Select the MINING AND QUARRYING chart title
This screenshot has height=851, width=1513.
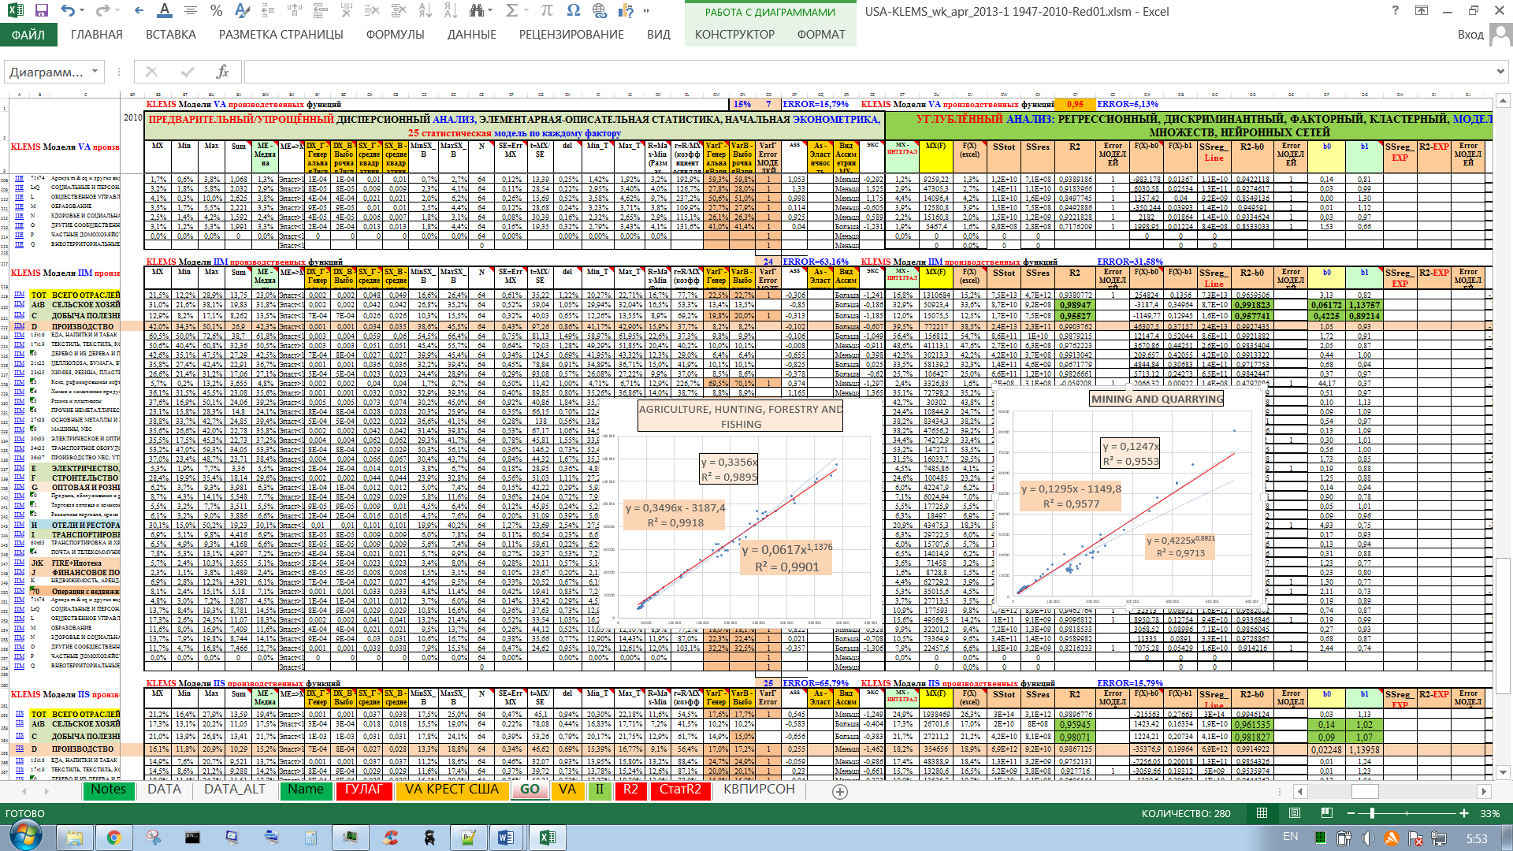tap(1157, 399)
